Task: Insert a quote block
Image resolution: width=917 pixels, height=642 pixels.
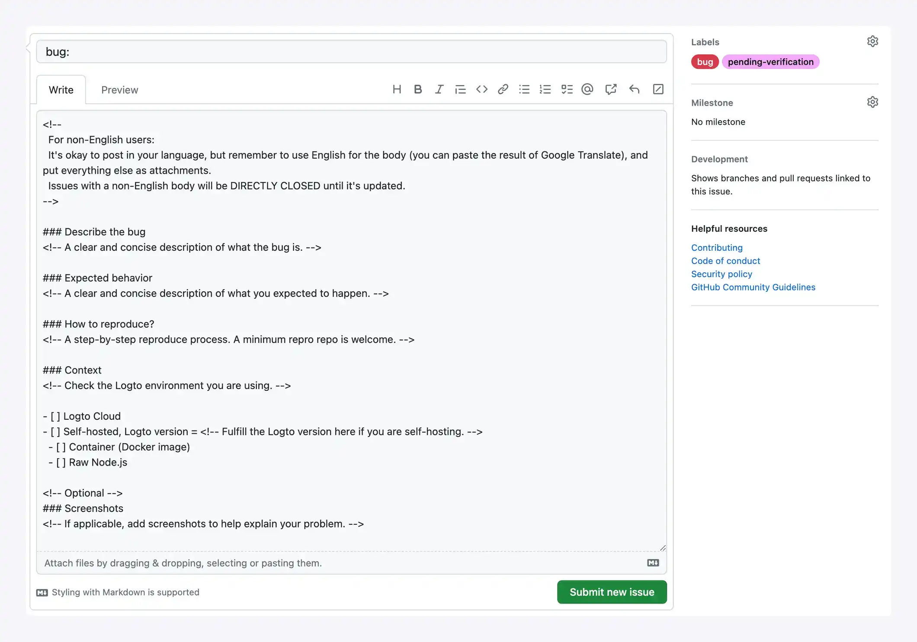Action: coord(460,89)
